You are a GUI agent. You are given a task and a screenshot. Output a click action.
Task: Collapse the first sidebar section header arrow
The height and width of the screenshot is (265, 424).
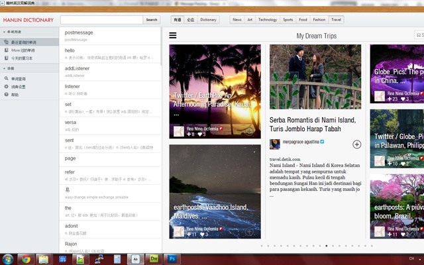(4, 32)
